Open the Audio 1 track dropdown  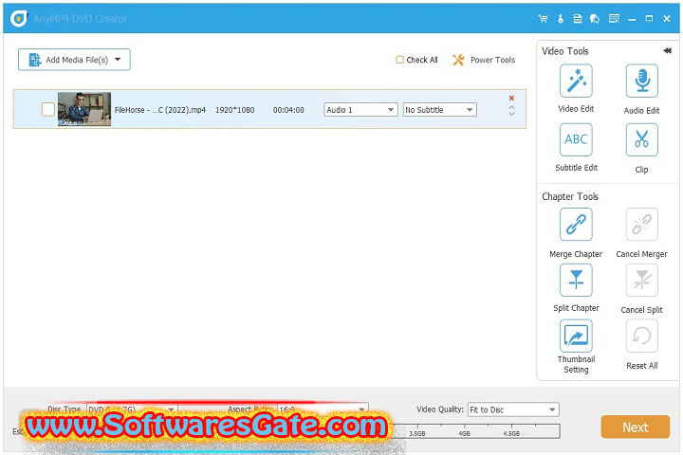point(360,110)
